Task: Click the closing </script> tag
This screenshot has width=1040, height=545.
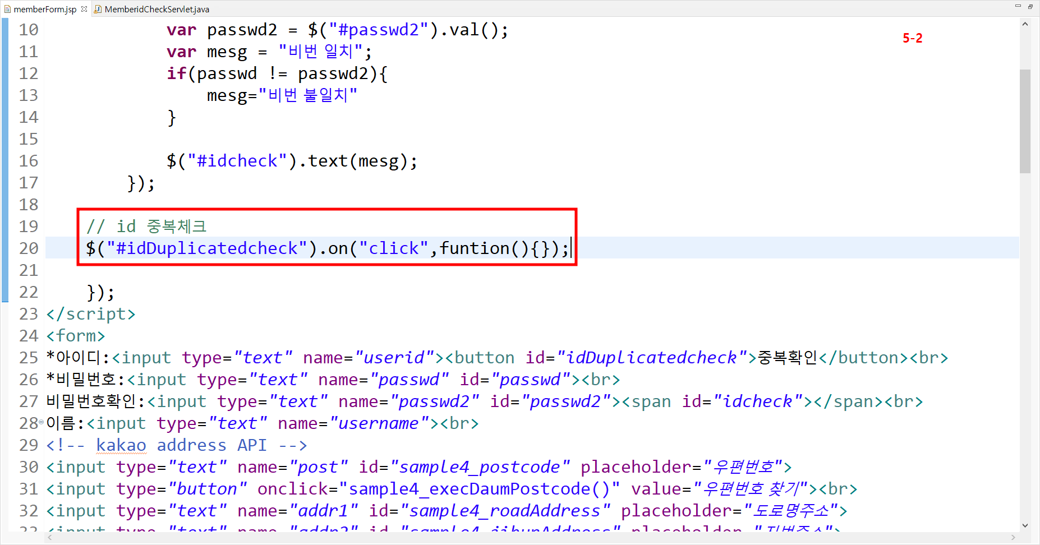Action: tap(91, 314)
